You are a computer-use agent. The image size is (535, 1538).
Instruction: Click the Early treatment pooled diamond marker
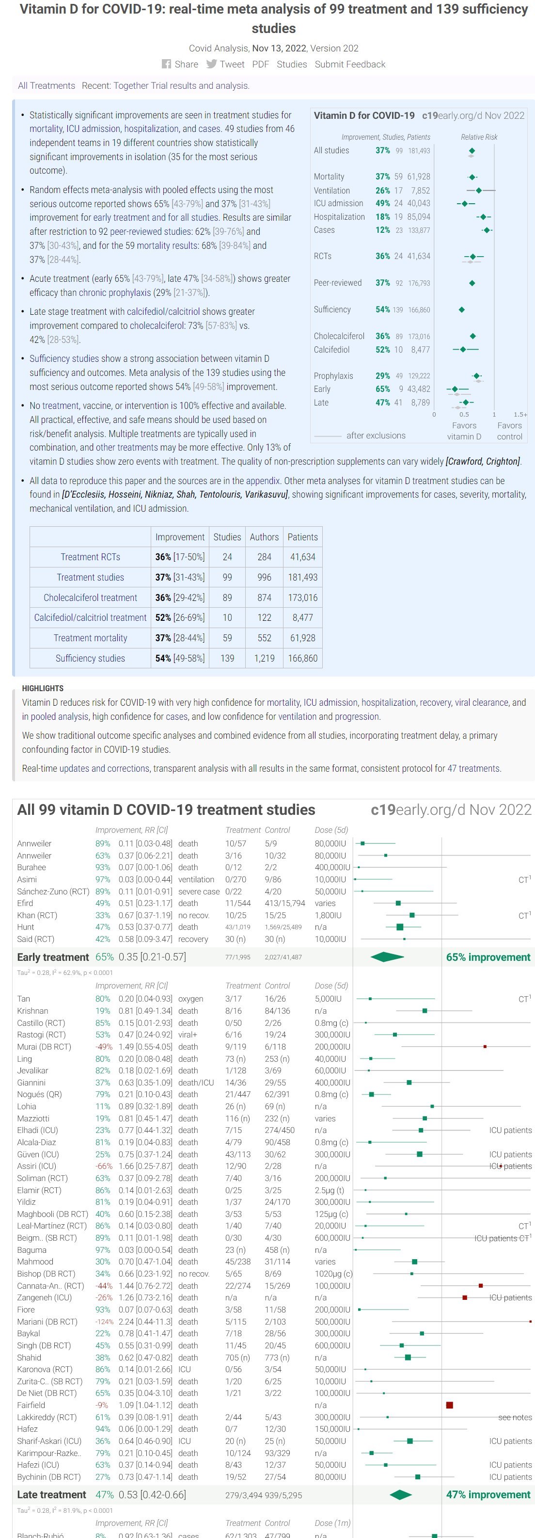click(x=387, y=957)
